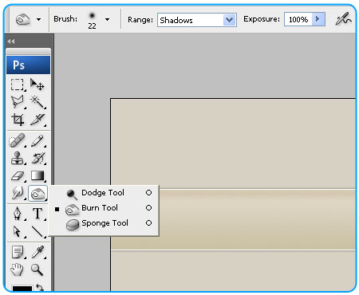359x295 pixels.
Task: Select the Eyedropper tool
Action: click(x=37, y=252)
